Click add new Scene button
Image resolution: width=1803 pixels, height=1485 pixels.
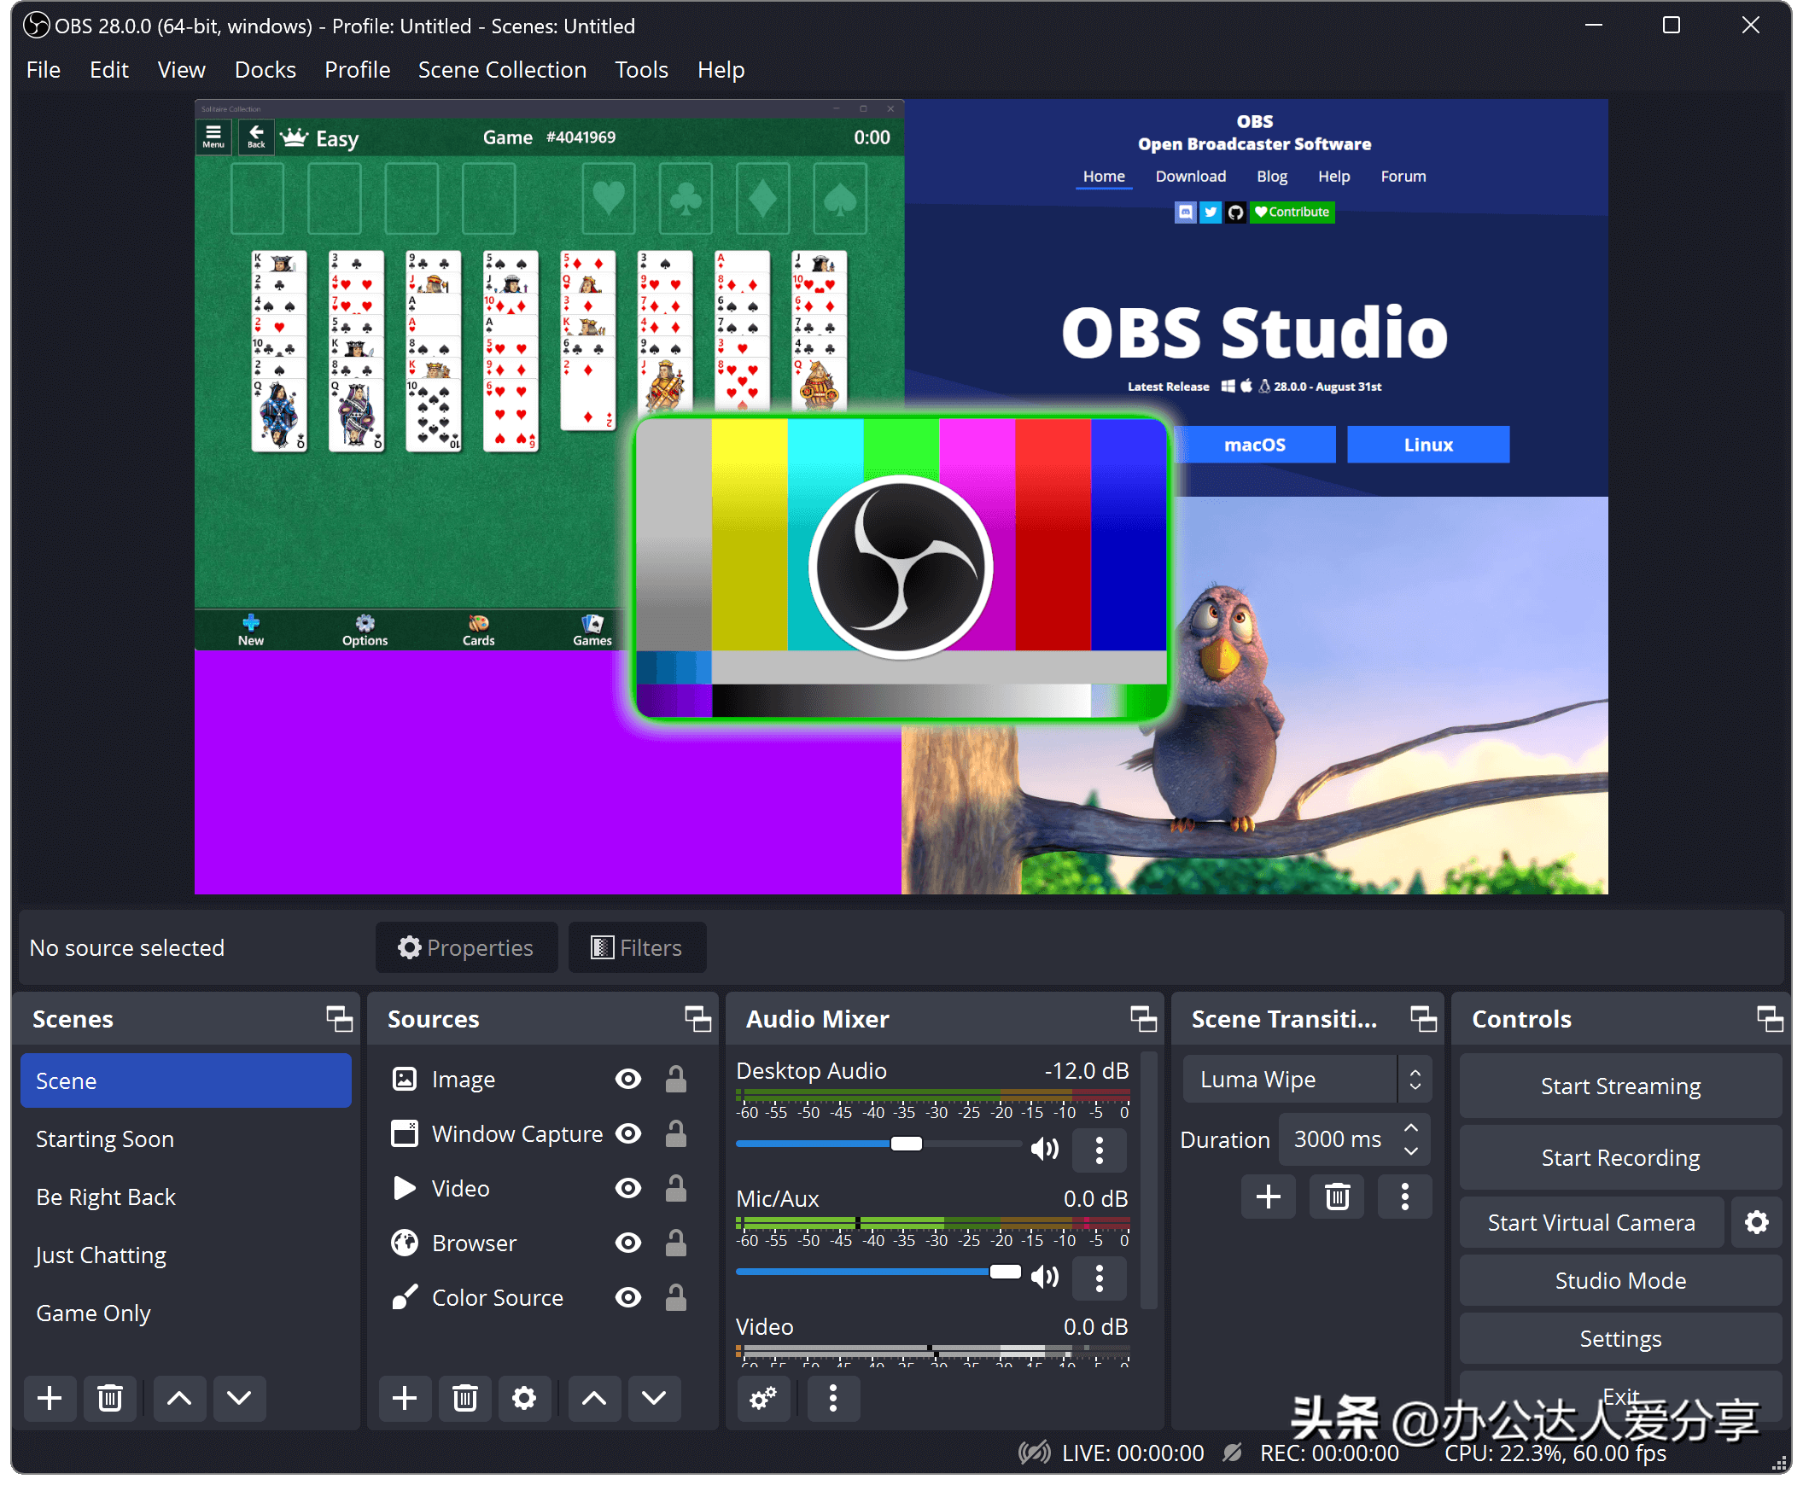(x=50, y=1395)
